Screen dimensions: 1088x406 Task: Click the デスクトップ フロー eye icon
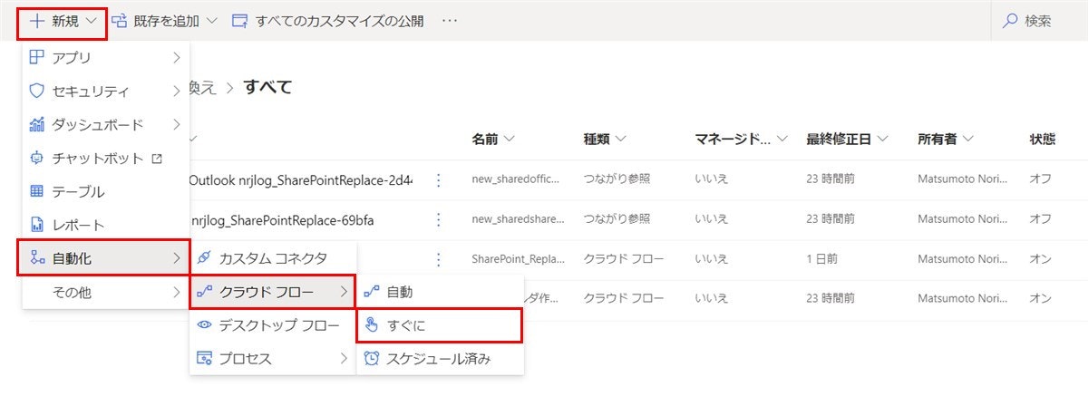tap(204, 325)
